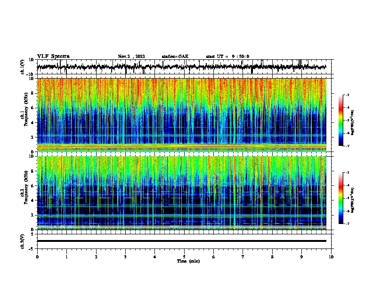Click time axis tick label '5'

coord(184,256)
